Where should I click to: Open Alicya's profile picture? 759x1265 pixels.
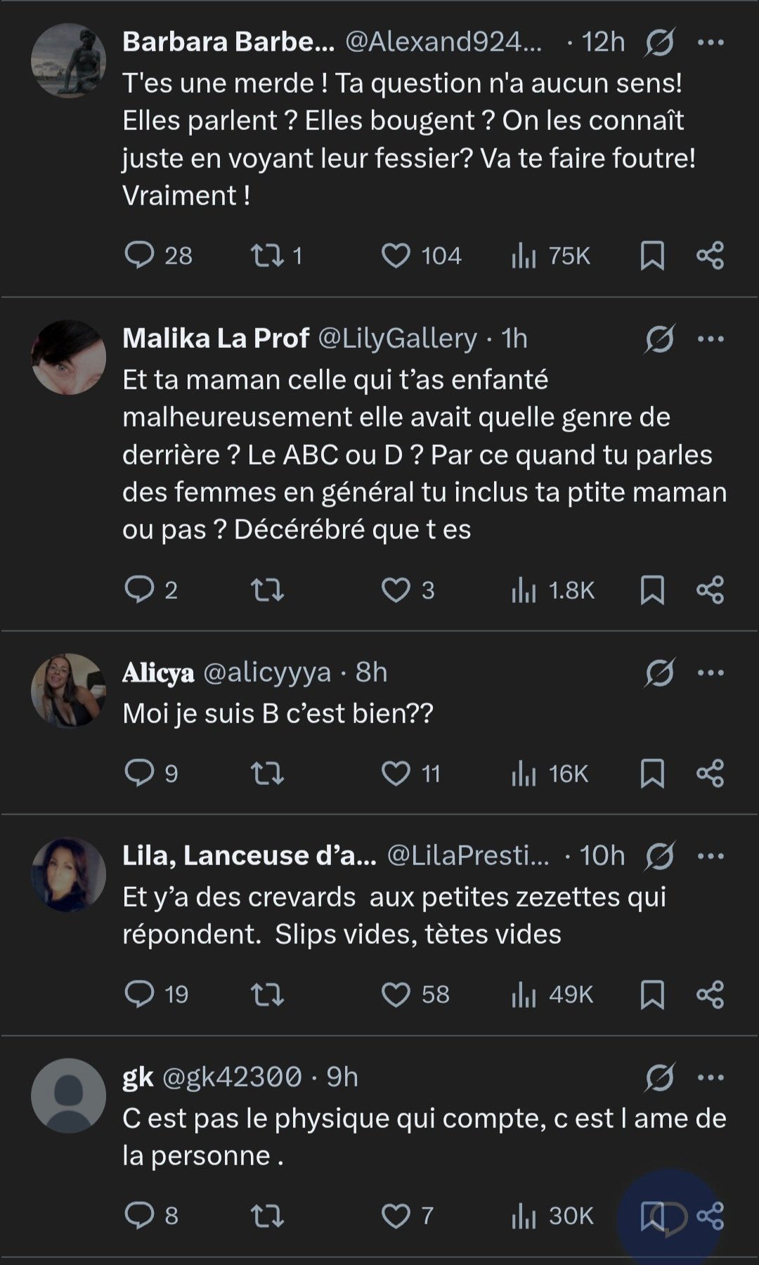tap(68, 691)
